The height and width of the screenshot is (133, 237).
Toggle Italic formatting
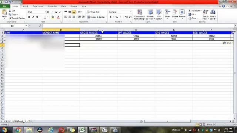coord(33,17)
